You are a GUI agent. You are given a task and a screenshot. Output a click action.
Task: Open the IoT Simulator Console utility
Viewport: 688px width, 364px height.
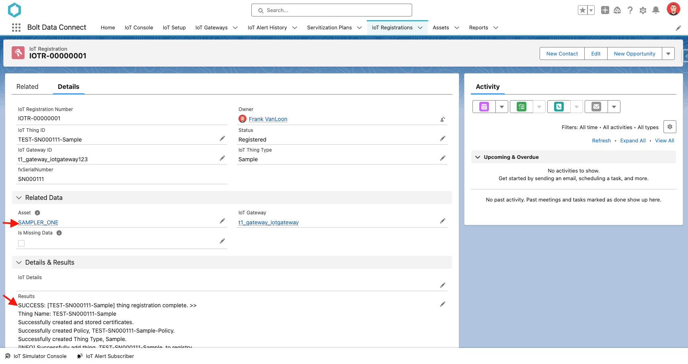point(36,356)
